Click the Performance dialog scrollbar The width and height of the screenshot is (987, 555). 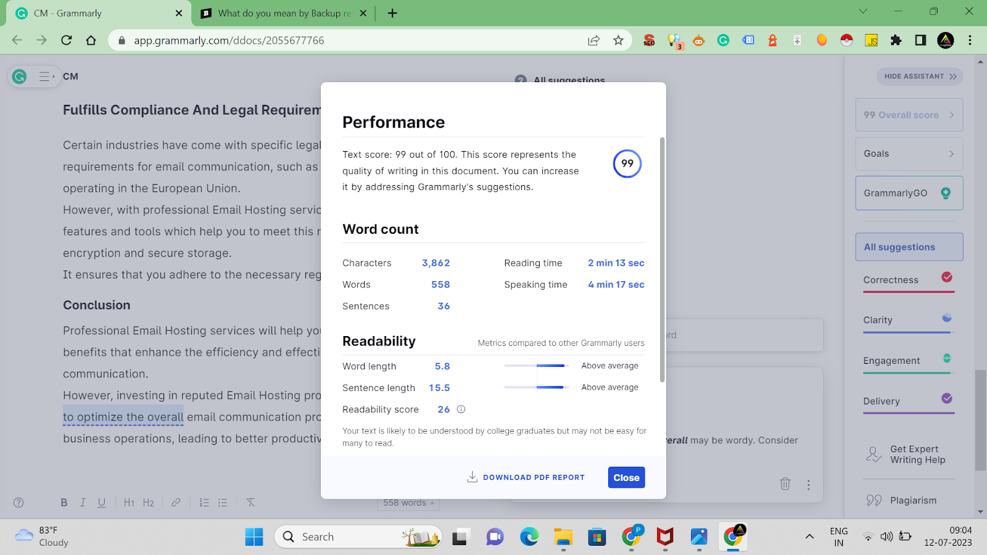663,260
